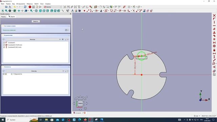Click the open document folder icon

click(x=6, y=7)
